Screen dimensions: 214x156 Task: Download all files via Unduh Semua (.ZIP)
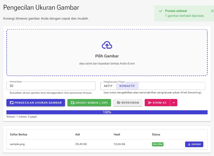(x=89, y=103)
